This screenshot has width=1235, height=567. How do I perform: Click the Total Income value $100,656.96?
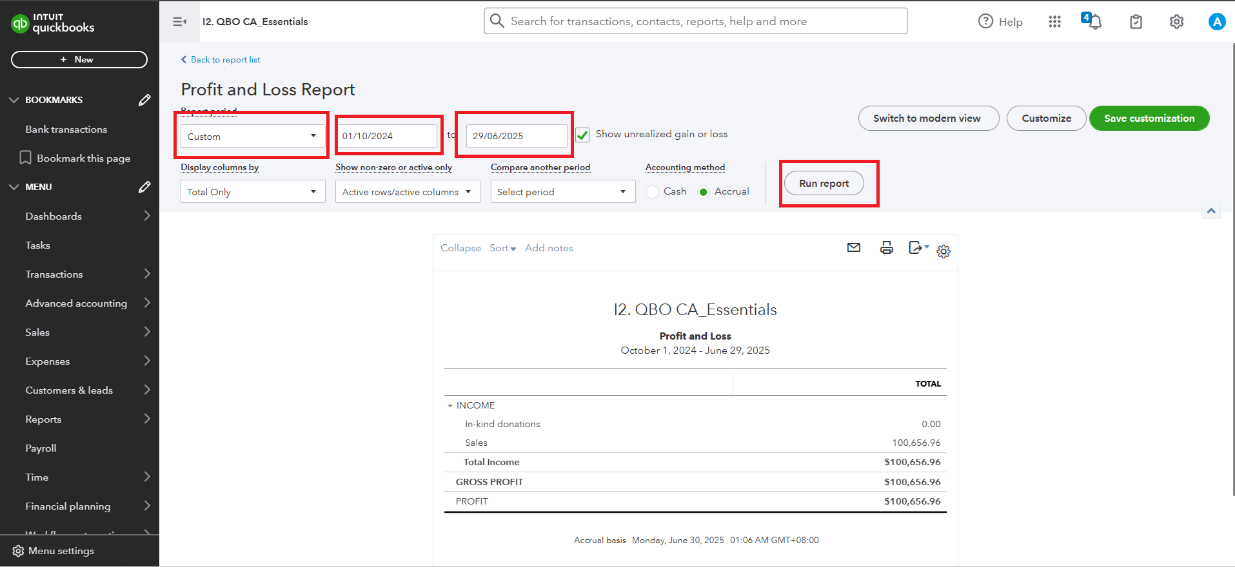pos(912,462)
